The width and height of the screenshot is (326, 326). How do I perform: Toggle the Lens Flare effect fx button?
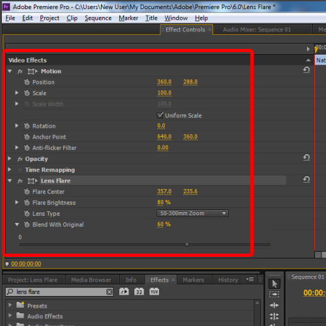[x=20, y=181]
